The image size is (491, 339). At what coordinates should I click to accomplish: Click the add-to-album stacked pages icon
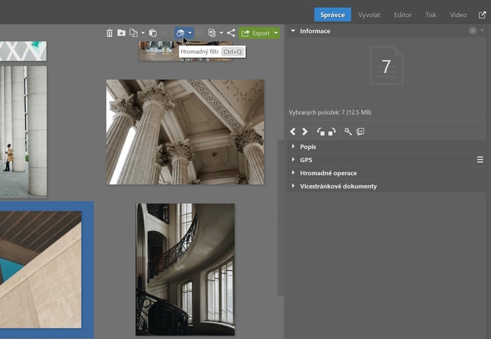pos(212,33)
